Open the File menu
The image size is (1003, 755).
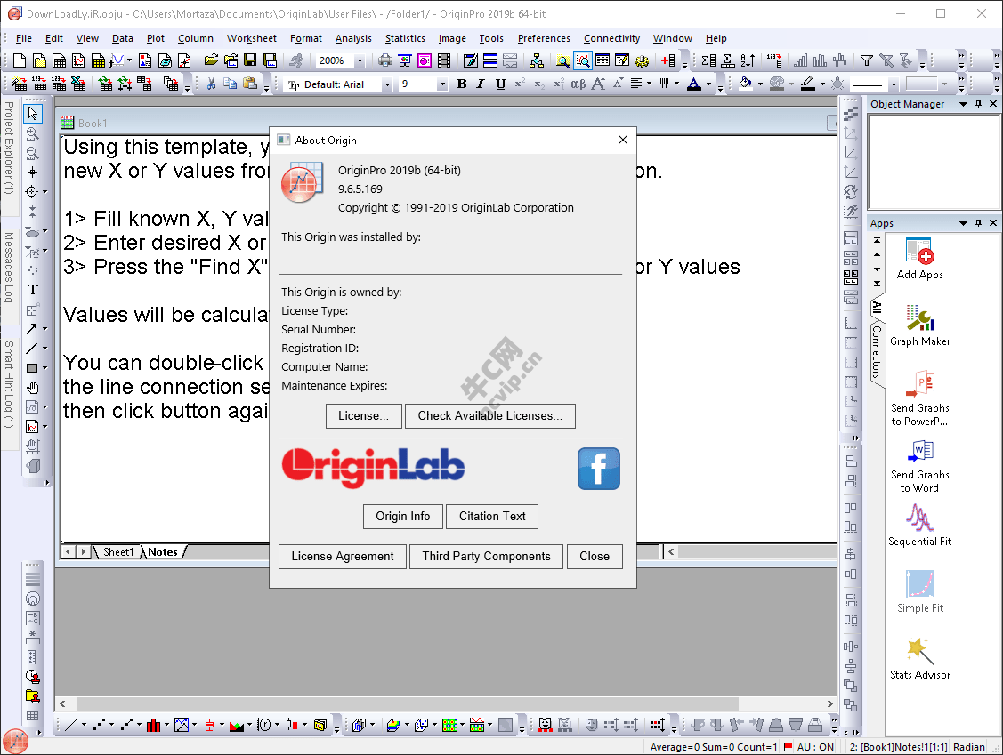(24, 38)
